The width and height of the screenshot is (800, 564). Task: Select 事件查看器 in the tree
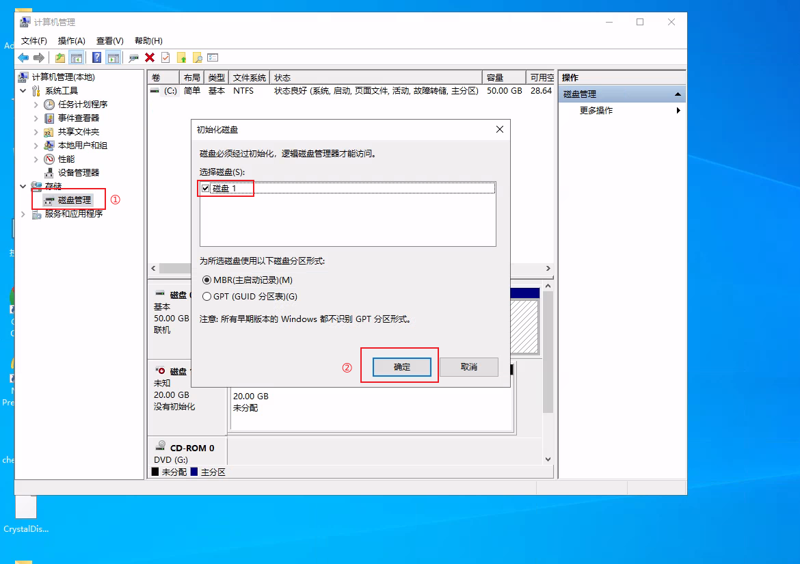(79, 118)
